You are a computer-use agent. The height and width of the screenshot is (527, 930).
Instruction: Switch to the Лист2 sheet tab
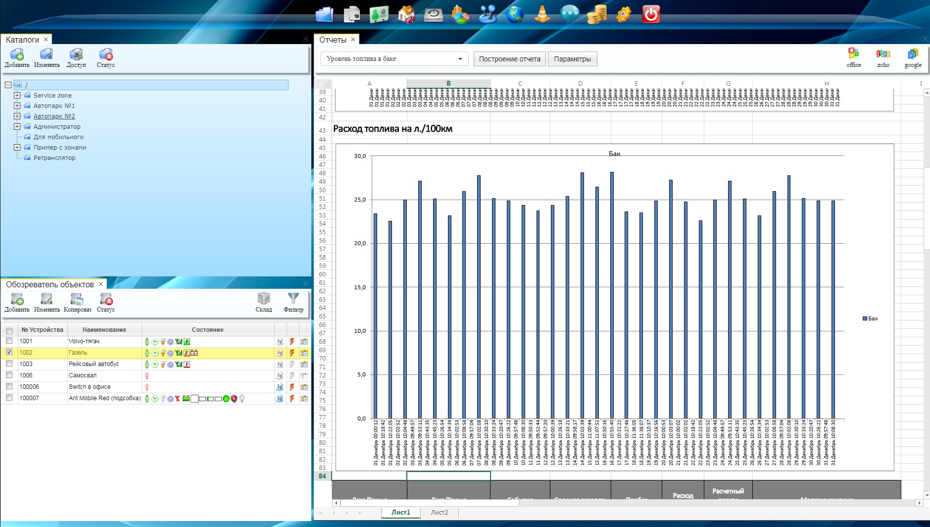pyautogui.click(x=439, y=512)
